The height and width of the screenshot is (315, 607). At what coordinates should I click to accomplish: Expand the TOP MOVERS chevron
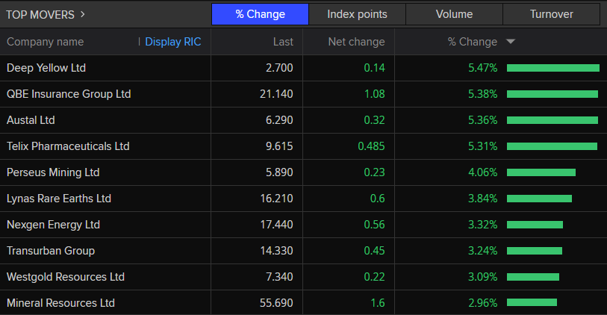click(82, 13)
